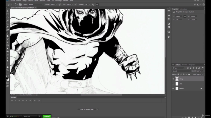Expand layer Opacité arrow in Calques panel
This screenshot has height=118, width=211.
tap(202, 71)
